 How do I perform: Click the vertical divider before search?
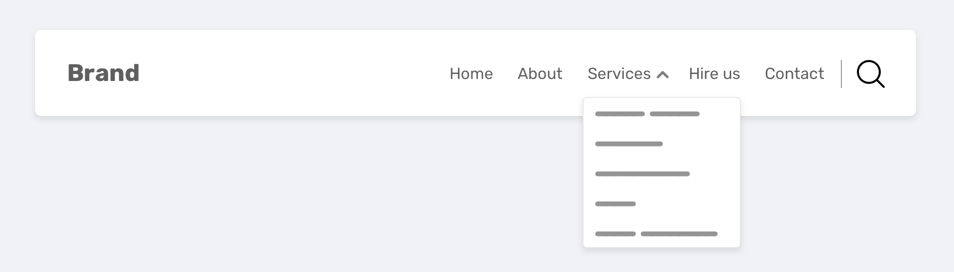(x=841, y=74)
